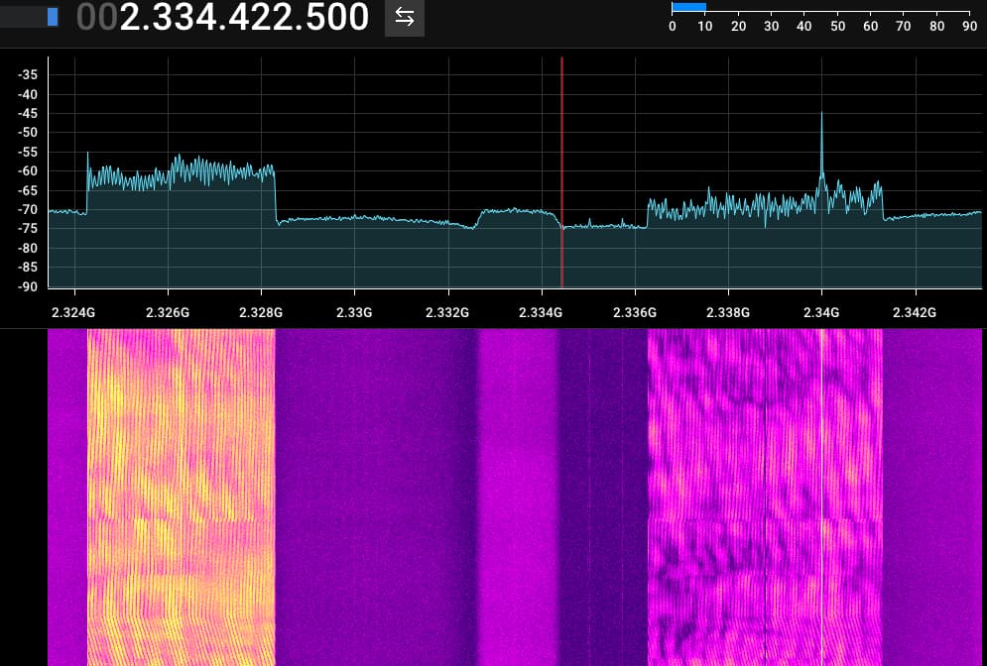Image resolution: width=987 pixels, height=666 pixels.
Task: Click the '2.33G' frequency axis label
Action: point(354,312)
